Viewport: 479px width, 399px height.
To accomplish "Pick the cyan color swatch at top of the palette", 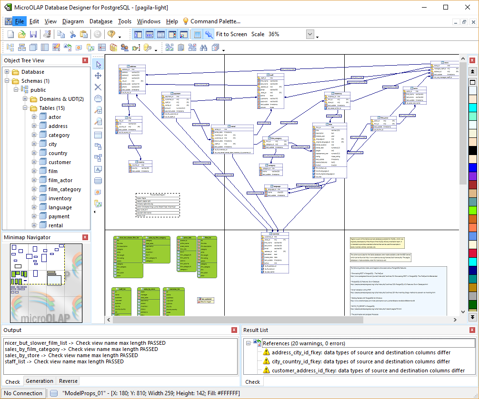I will (473, 107).
